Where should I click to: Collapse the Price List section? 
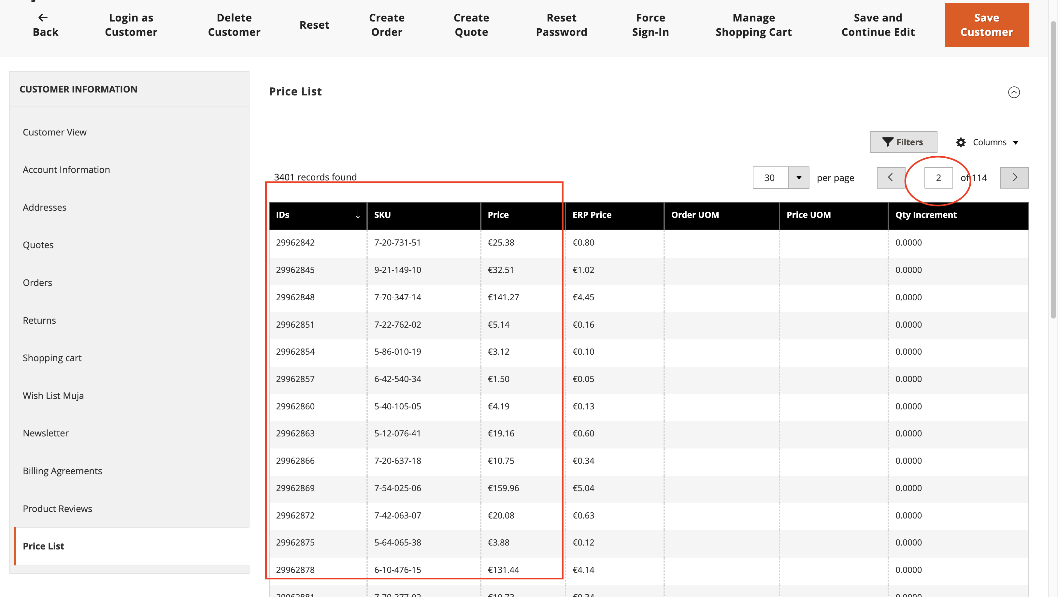click(1014, 92)
